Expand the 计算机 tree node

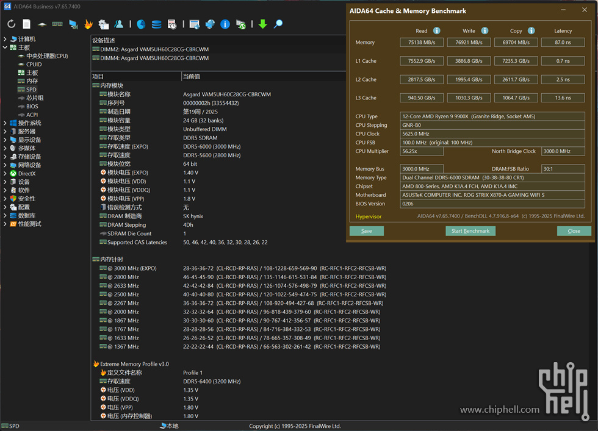click(5, 39)
